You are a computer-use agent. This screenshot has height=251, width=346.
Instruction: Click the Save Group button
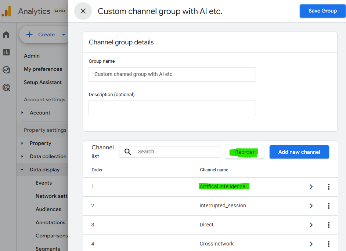pos(322,11)
